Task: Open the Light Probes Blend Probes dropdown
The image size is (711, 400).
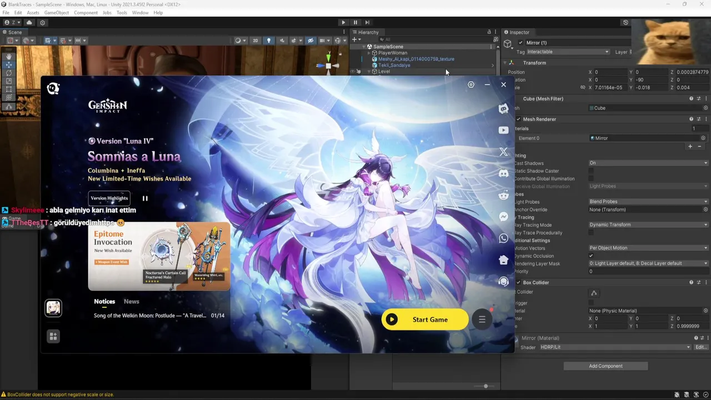Action: pos(649,202)
